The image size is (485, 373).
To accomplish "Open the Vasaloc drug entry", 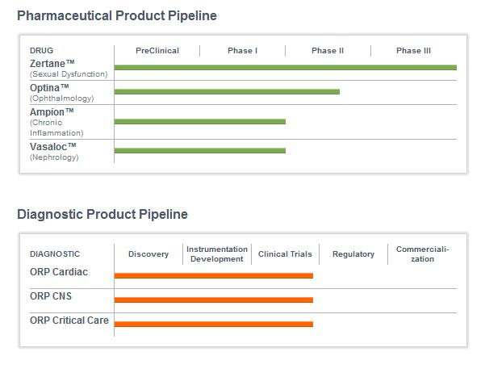I will [53, 146].
